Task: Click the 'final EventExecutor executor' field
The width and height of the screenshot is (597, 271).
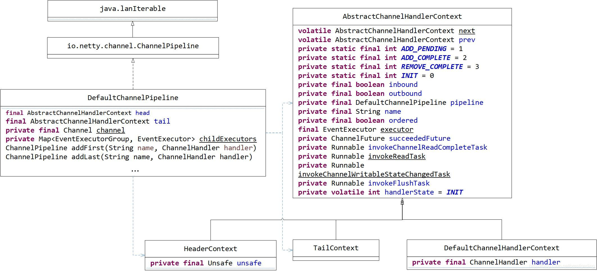Action: coord(356,129)
